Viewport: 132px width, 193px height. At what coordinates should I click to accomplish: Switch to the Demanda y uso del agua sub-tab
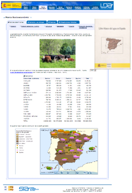[36, 22]
